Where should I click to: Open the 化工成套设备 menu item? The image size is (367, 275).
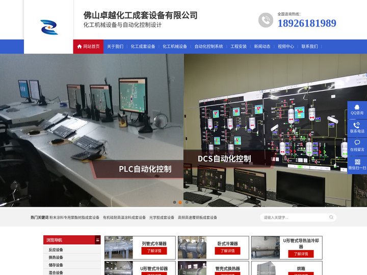point(143,46)
